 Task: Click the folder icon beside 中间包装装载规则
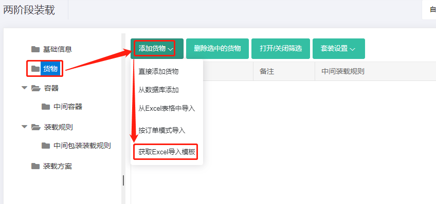(x=46, y=145)
